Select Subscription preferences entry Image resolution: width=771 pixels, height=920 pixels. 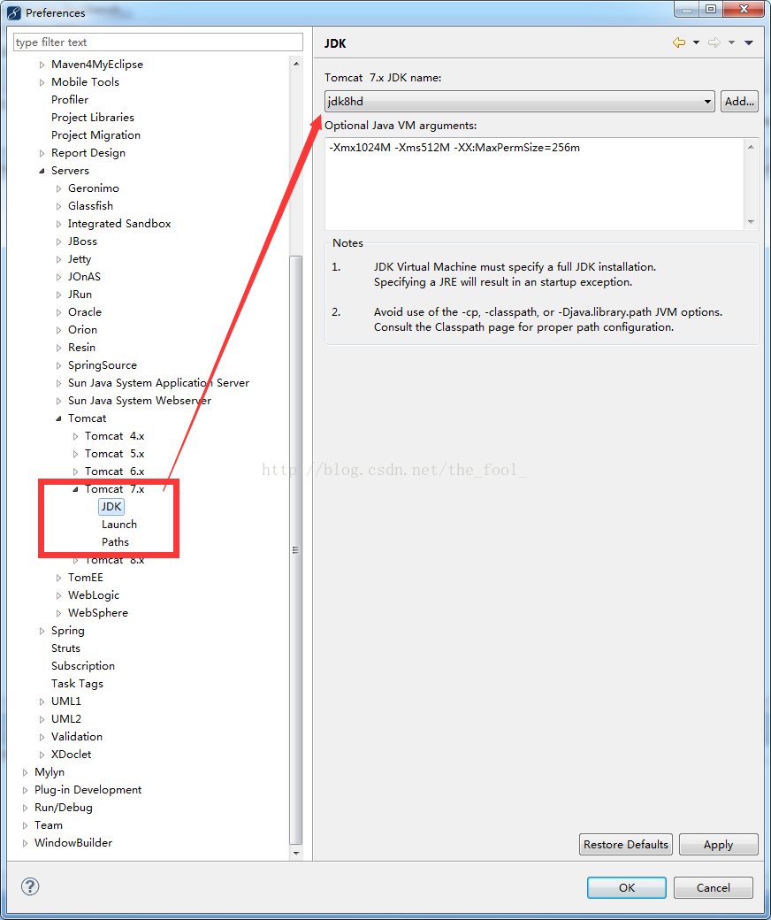(x=82, y=666)
